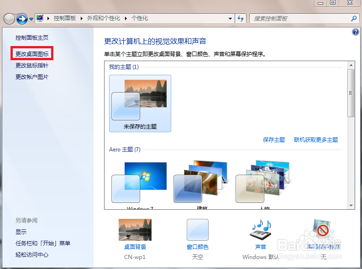The image size is (362, 269).
Task: Expand arrow after 控制面板 breadcrumb
Action: [82, 18]
